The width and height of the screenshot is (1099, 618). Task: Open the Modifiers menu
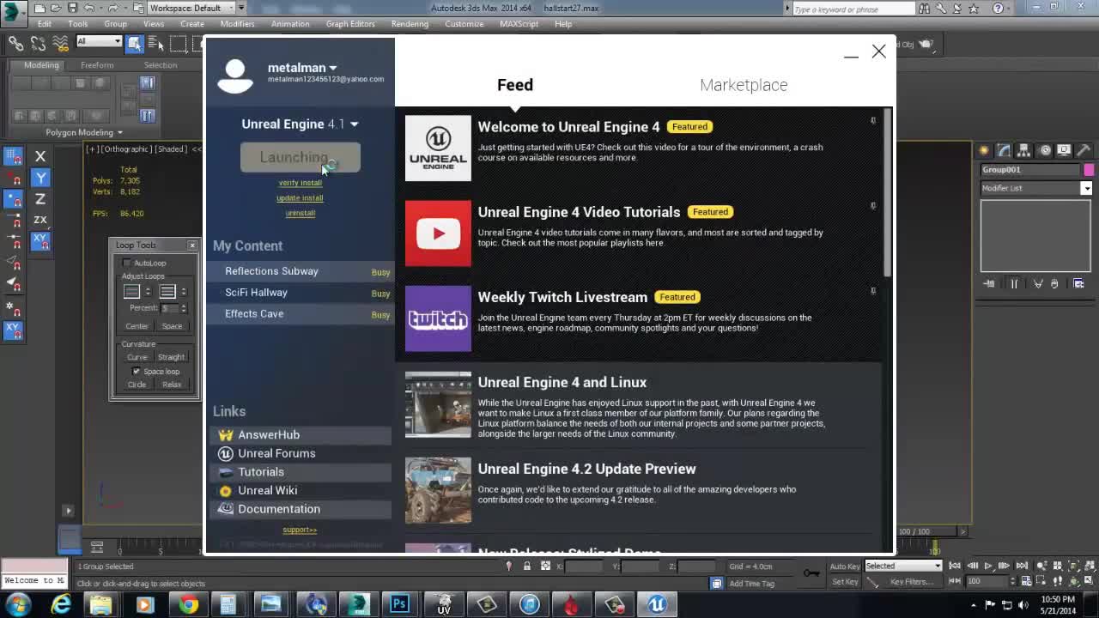[237, 24]
